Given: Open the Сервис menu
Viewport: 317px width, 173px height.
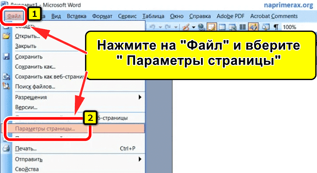Looking at the screenshot, I should (127, 16).
